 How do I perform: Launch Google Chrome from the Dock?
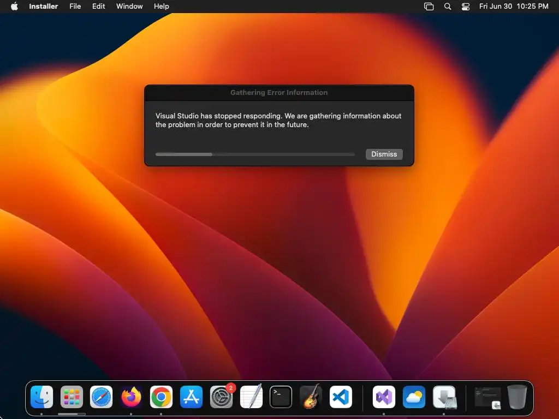click(x=161, y=397)
